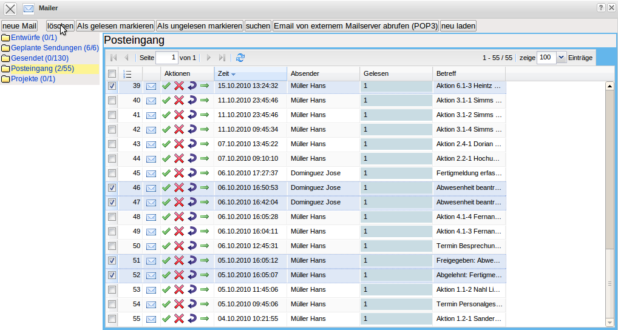Viewport: 618px width, 330px height.
Task: Go to the first page with the paging arrow
Action: [114, 58]
